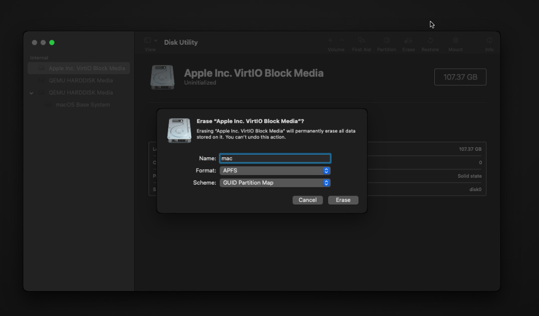Click the "Solid state" value in info table
The image size is (539, 316).
point(470,176)
